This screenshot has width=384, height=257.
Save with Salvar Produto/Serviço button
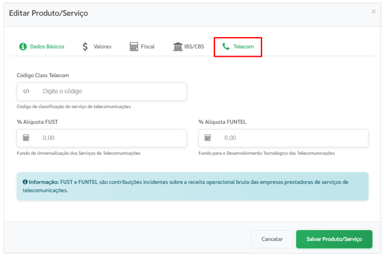click(x=334, y=239)
